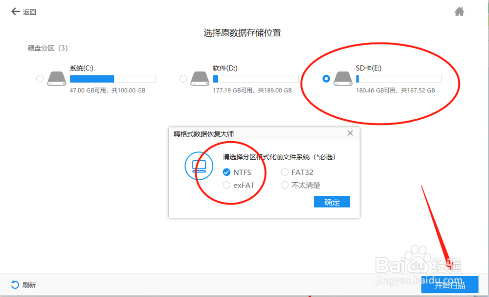
Task: Choose NTFS as the file system
Action: [226, 172]
